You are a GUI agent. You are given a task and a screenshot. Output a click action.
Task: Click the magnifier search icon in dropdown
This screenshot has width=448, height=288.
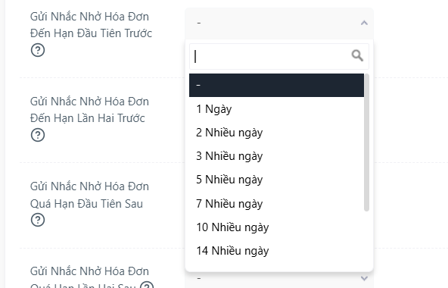pos(357,56)
